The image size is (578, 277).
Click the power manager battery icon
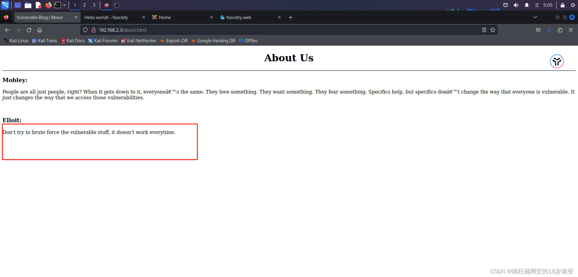(x=537, y=5)
